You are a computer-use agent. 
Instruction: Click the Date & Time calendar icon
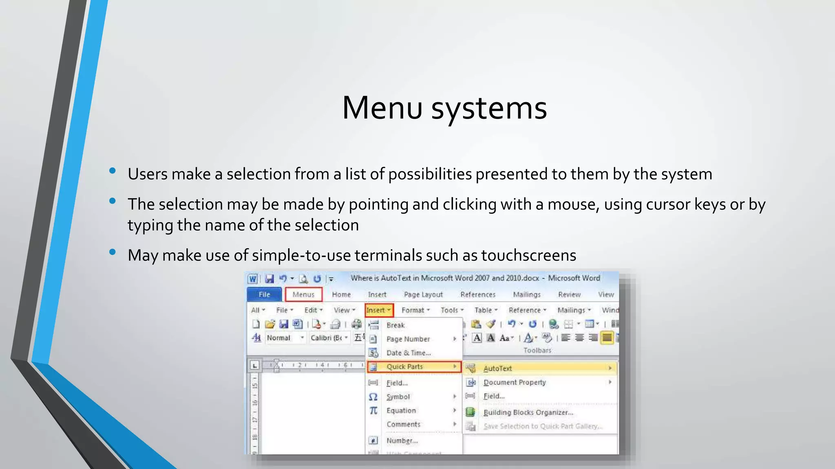(x=373, y=353)
